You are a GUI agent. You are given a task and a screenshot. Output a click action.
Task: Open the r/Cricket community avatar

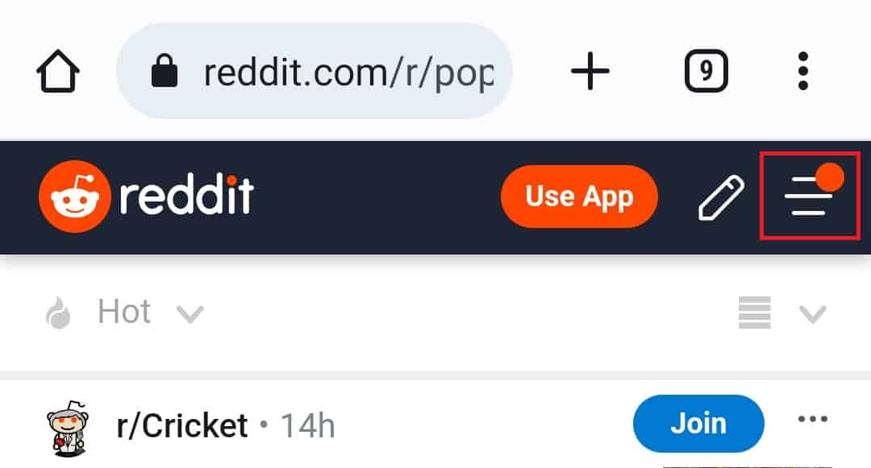tap(68, 428)
